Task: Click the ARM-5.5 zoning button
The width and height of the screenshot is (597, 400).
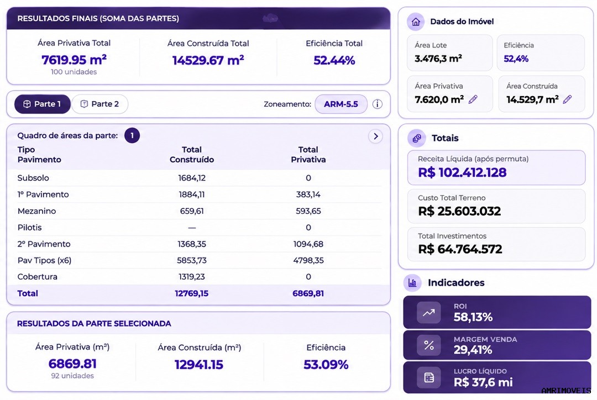Action: [341, 104]
